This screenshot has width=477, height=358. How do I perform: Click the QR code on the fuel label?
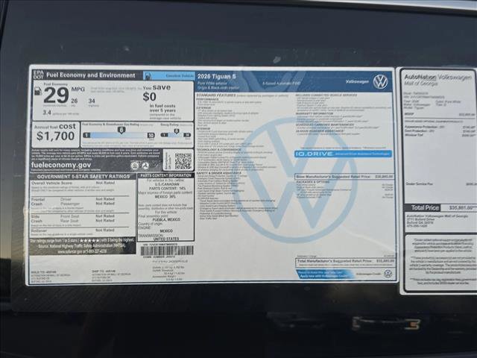(183, 161)
